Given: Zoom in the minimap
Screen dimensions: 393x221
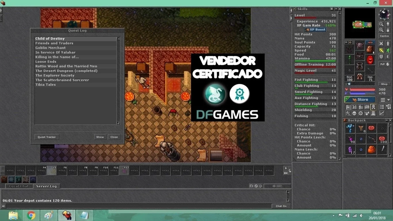Looking at the screenshot, I should 381,30.
